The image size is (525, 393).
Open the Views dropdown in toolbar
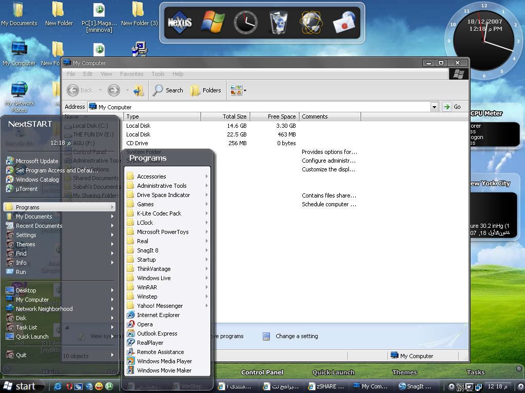coord(238,90)
